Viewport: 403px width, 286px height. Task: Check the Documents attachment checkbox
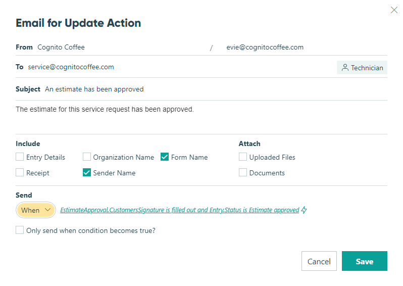242,172
